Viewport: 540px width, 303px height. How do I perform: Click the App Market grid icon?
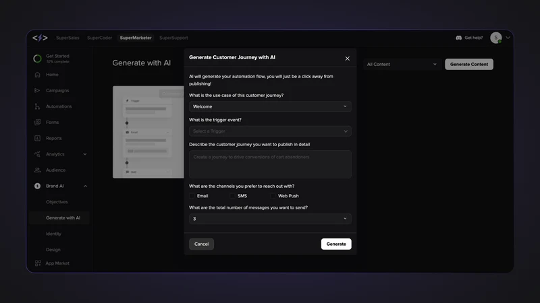38,263
